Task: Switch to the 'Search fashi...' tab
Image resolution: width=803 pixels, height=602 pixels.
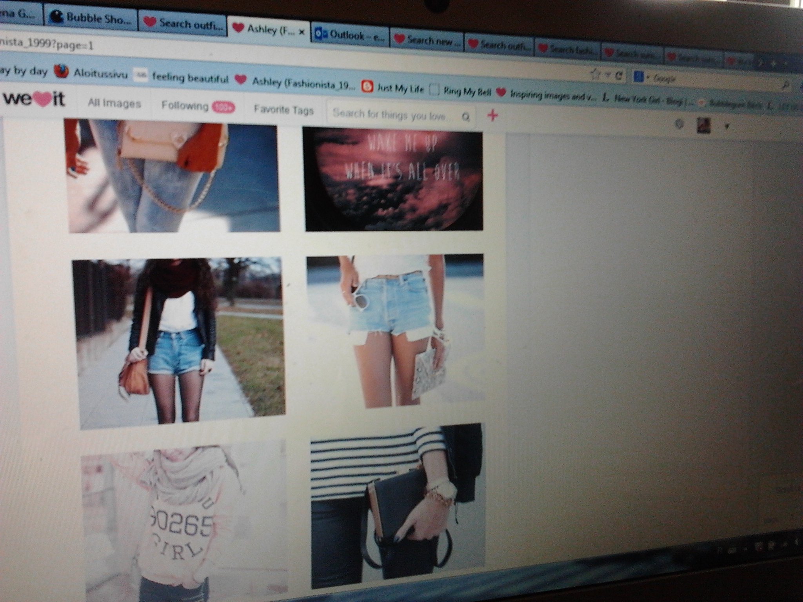Action: pos(568,49)
